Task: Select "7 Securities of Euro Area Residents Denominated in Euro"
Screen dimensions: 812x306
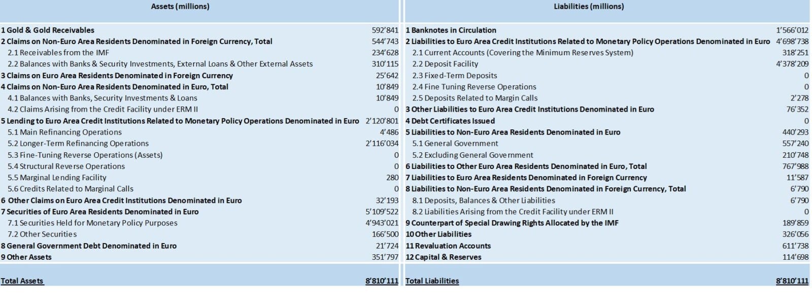Action: (100, 212)
